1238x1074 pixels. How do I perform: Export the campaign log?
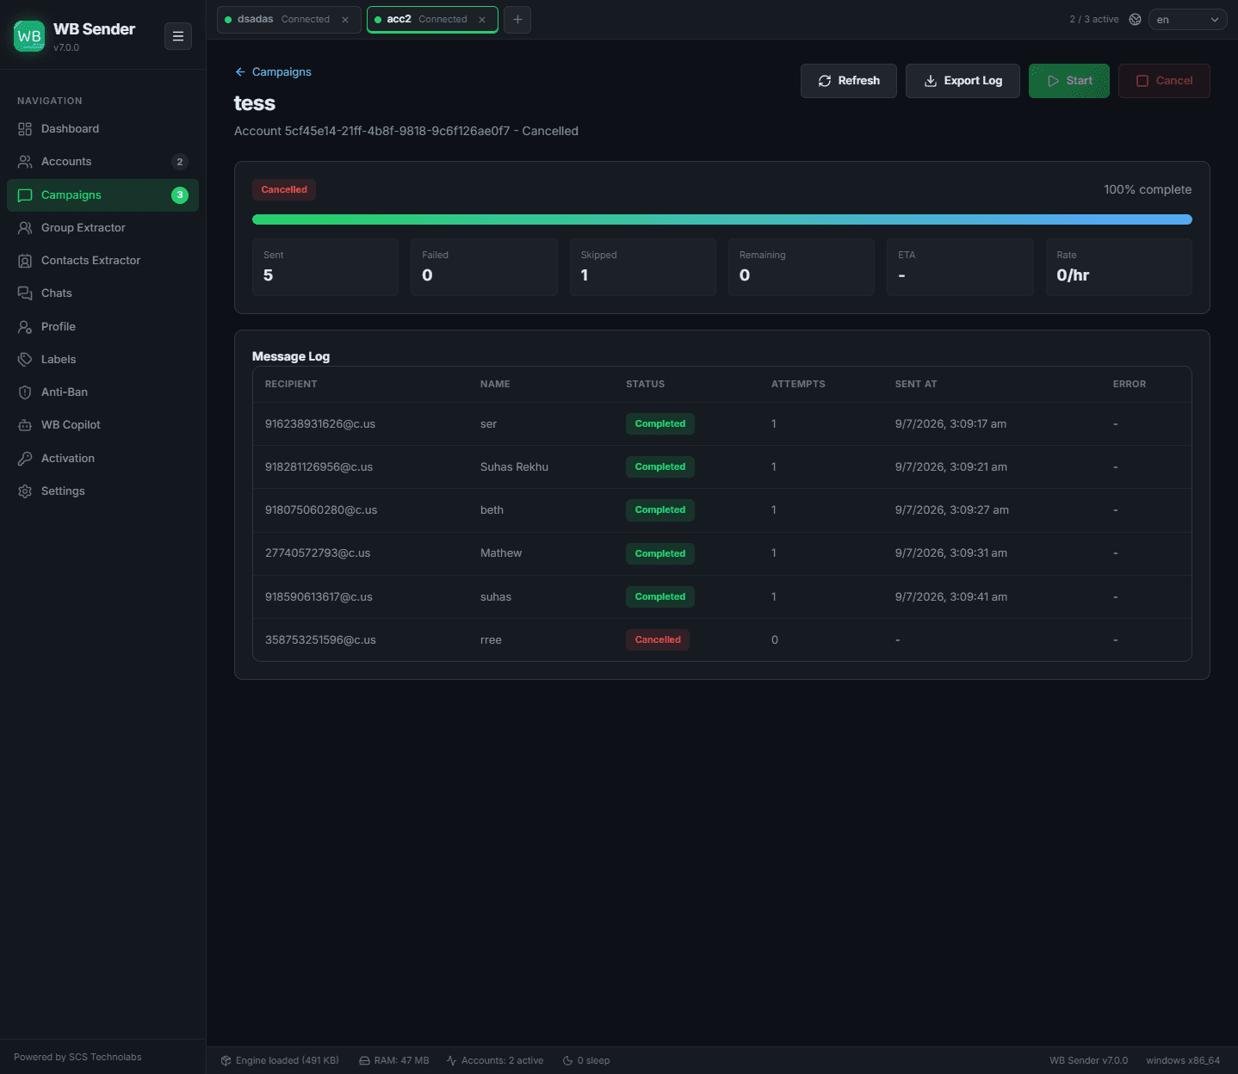point(963,81)
